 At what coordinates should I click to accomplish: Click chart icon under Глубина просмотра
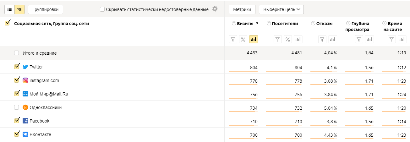tap(369, 39)
